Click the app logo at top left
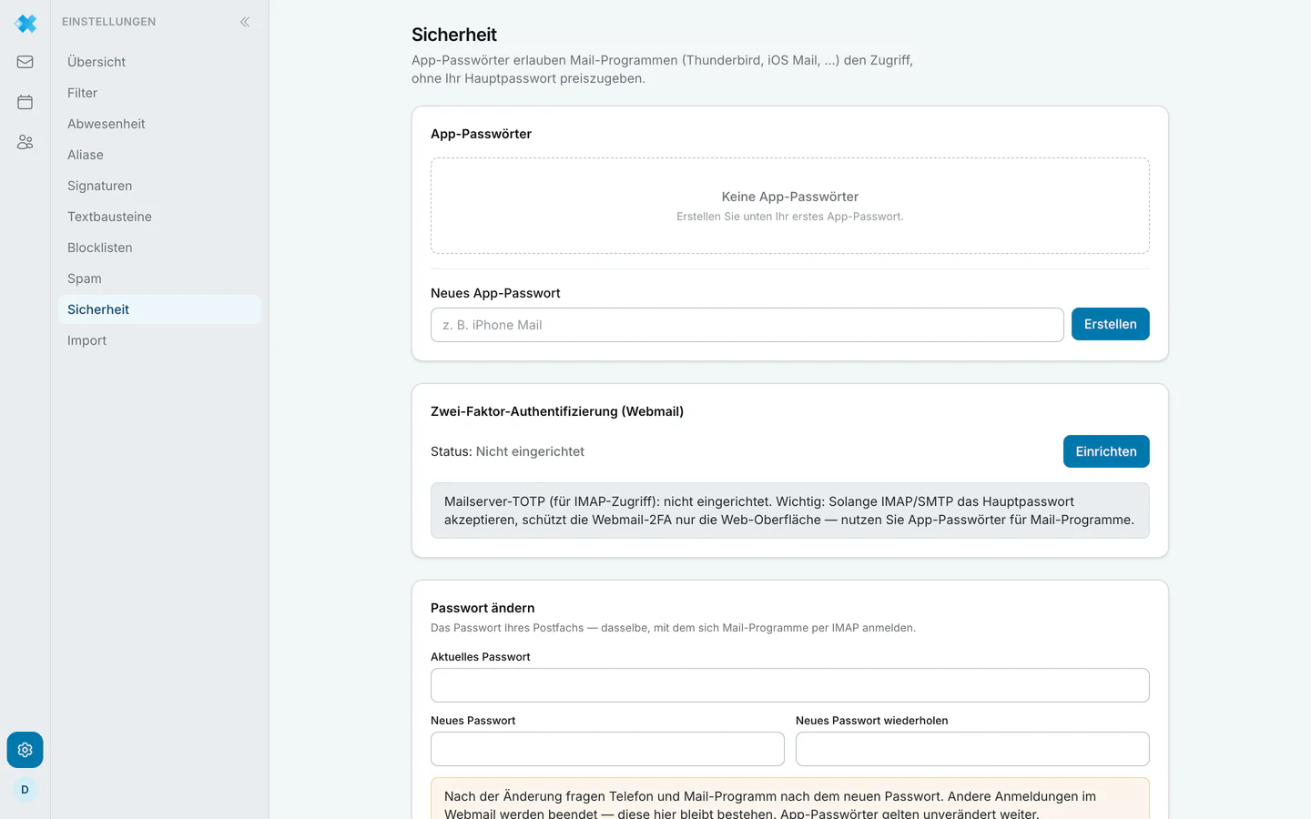Image resolution: width=1311 pixels, height=819 pixels. click(25, 24)
